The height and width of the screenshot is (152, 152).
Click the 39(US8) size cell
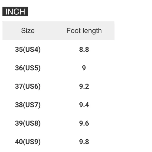pos(28,123)
